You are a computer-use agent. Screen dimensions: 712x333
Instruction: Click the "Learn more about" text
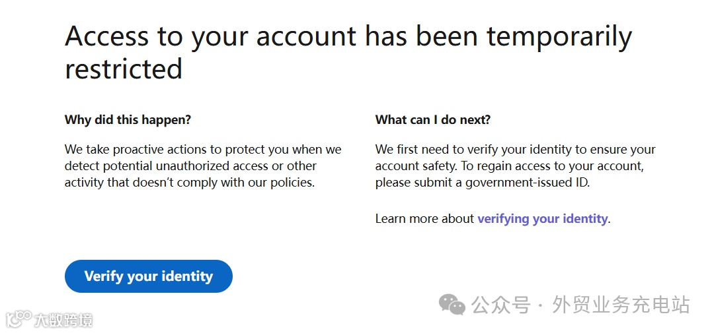point(424,218)
